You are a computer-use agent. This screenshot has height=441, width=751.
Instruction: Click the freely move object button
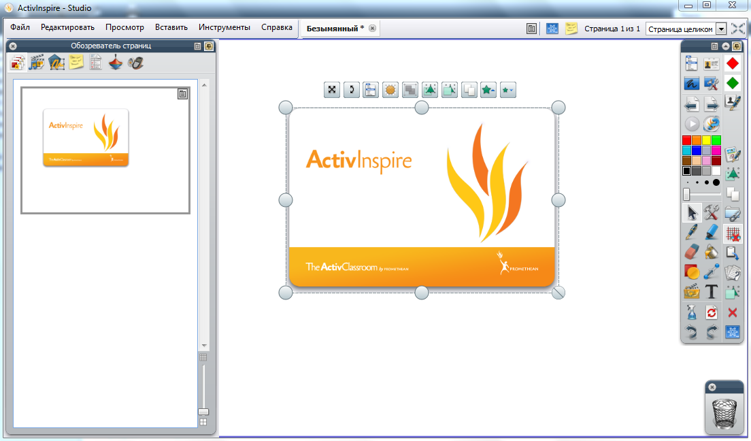332,90
